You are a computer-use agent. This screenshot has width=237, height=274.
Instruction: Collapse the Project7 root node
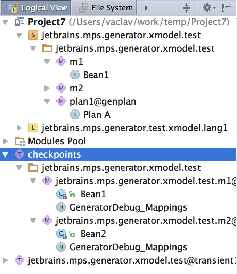[x=5, y=22]
